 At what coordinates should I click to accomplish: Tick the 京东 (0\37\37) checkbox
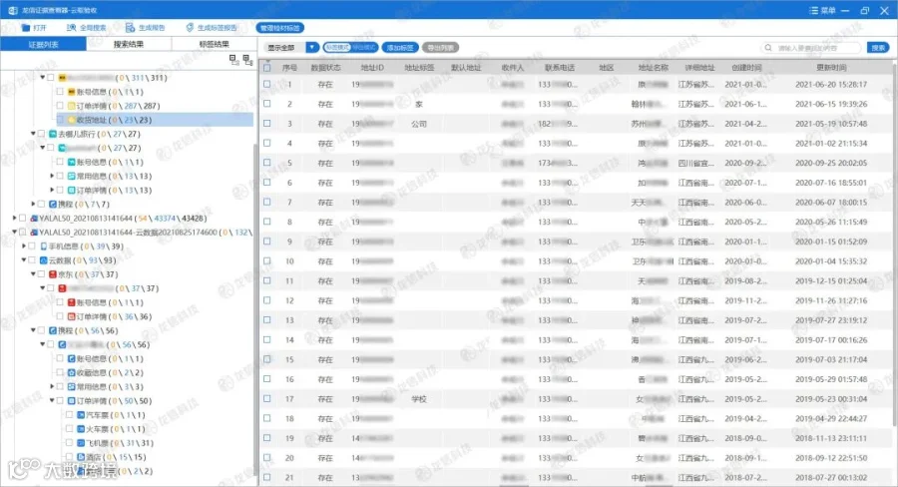click(x=41, y=274)
